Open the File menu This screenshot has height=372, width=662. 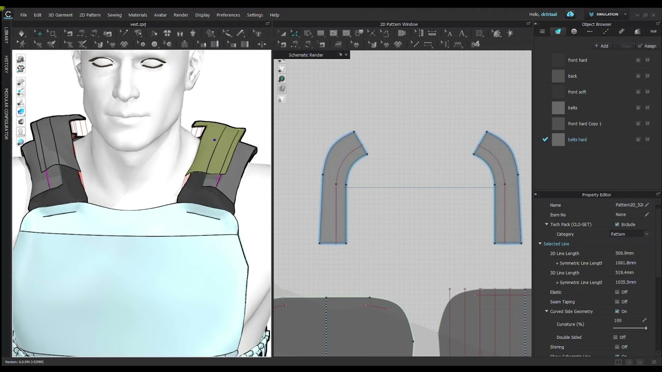24,15
